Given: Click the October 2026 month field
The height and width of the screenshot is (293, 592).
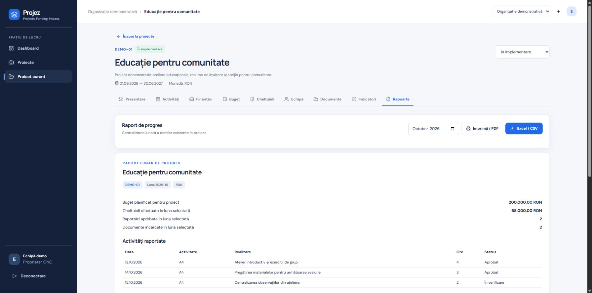Looking at the screenshot, I should coord(433,128).
